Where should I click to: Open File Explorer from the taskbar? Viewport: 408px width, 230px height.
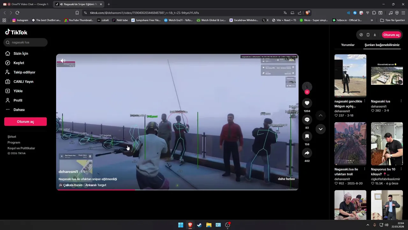[x=209, y=225]
